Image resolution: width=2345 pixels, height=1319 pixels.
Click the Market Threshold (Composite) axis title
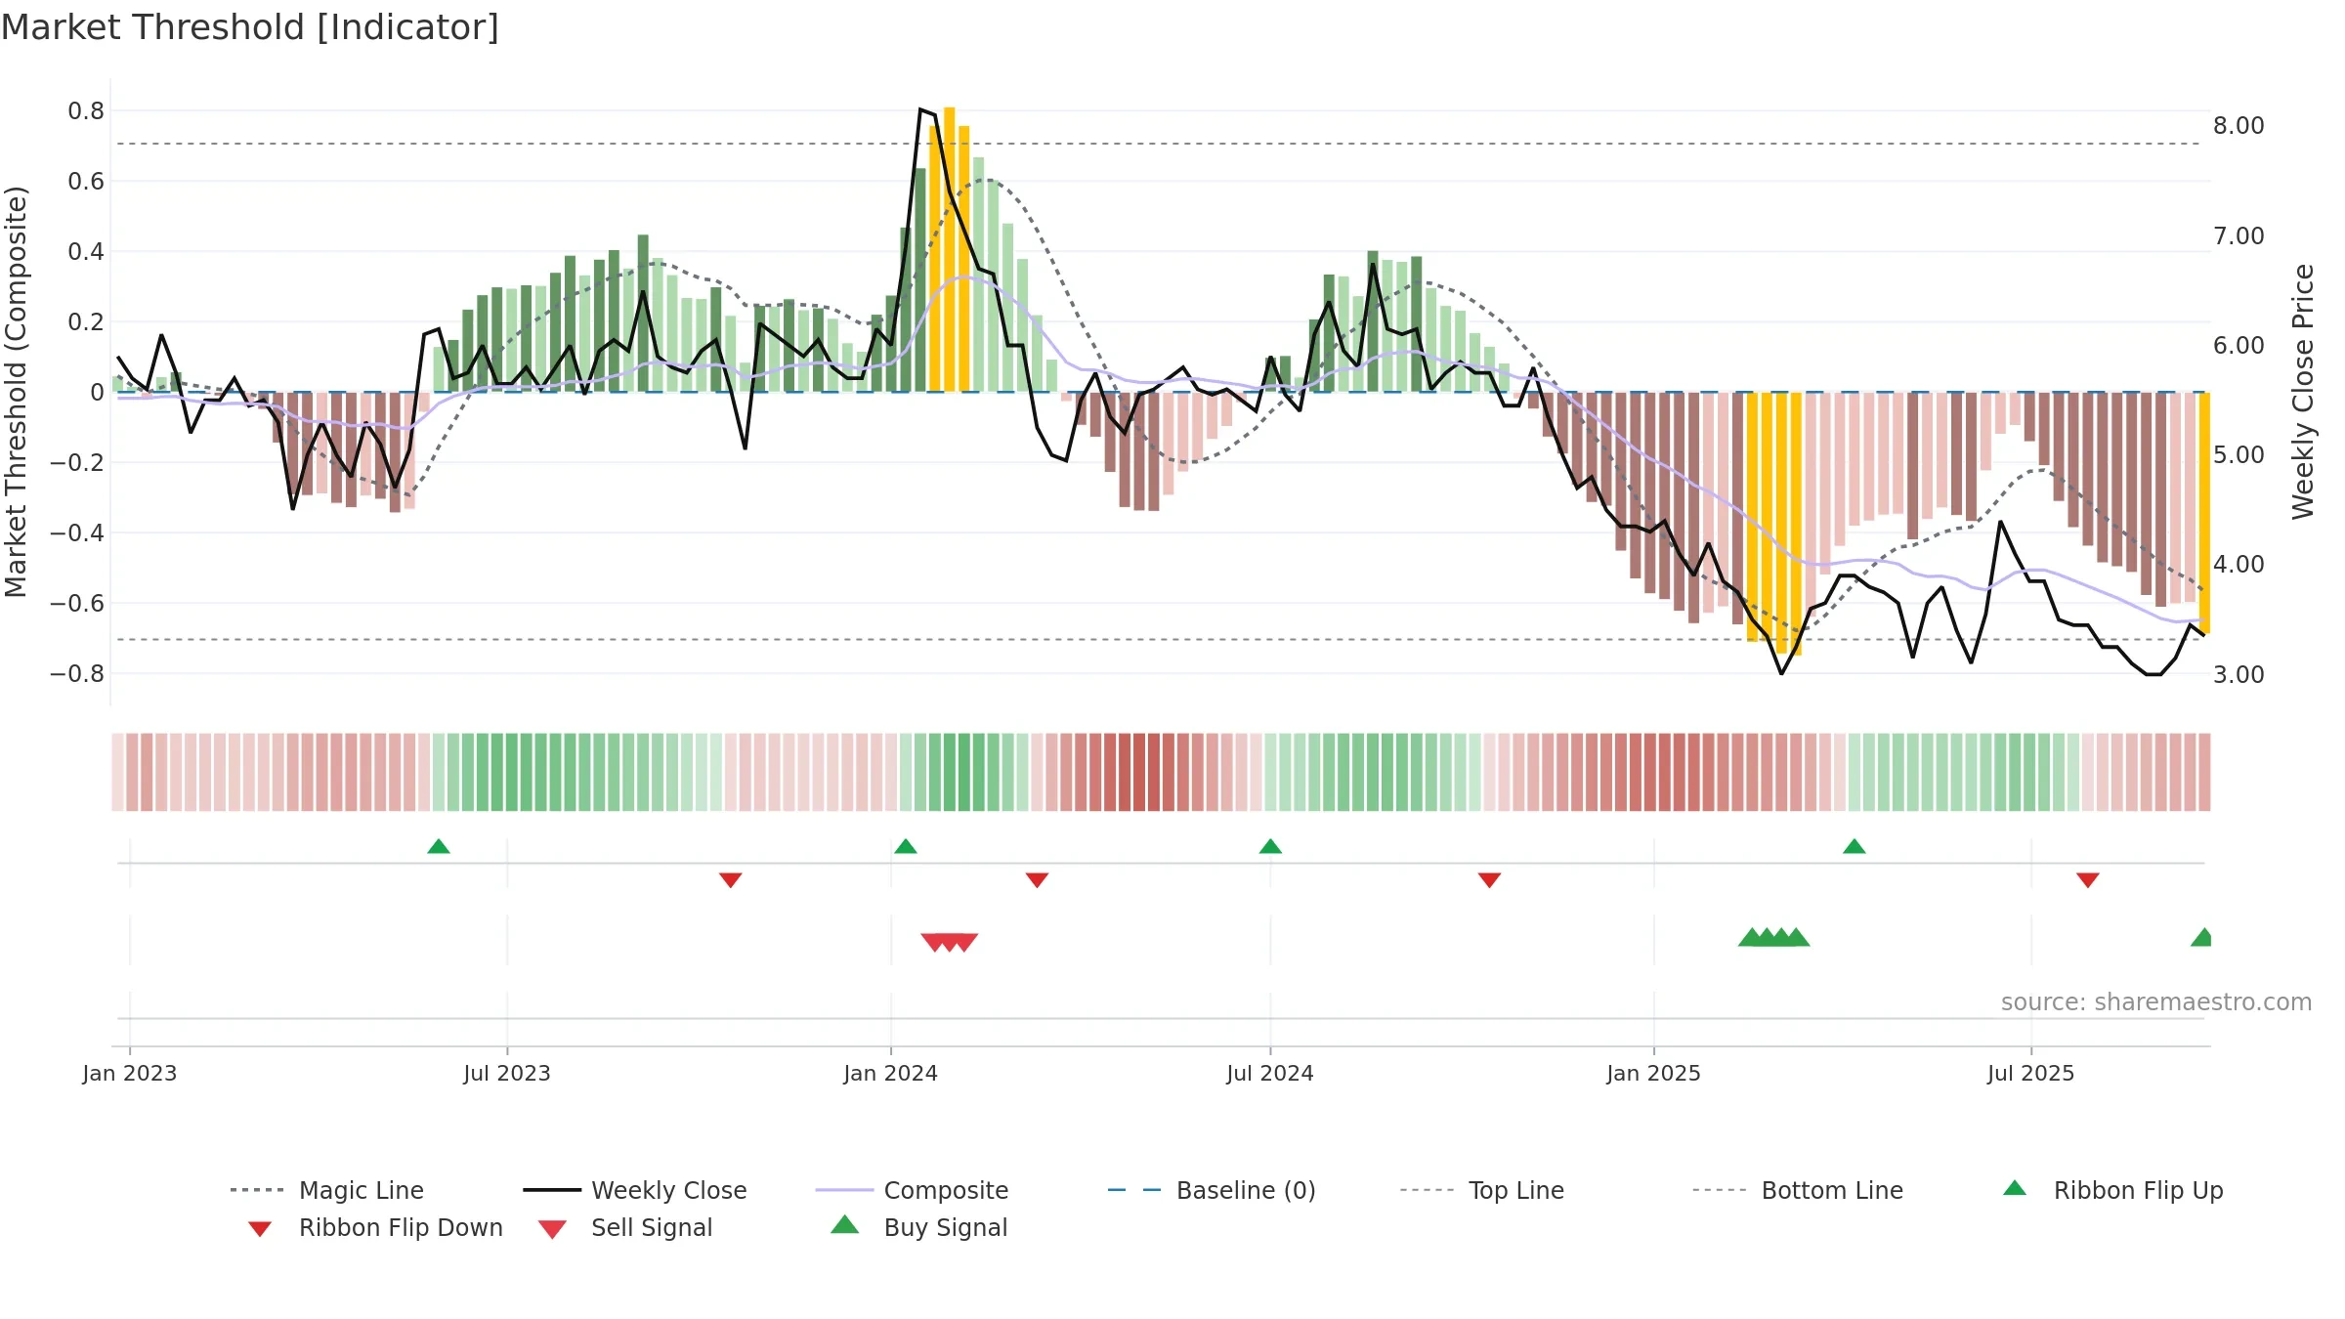point(16,391)
